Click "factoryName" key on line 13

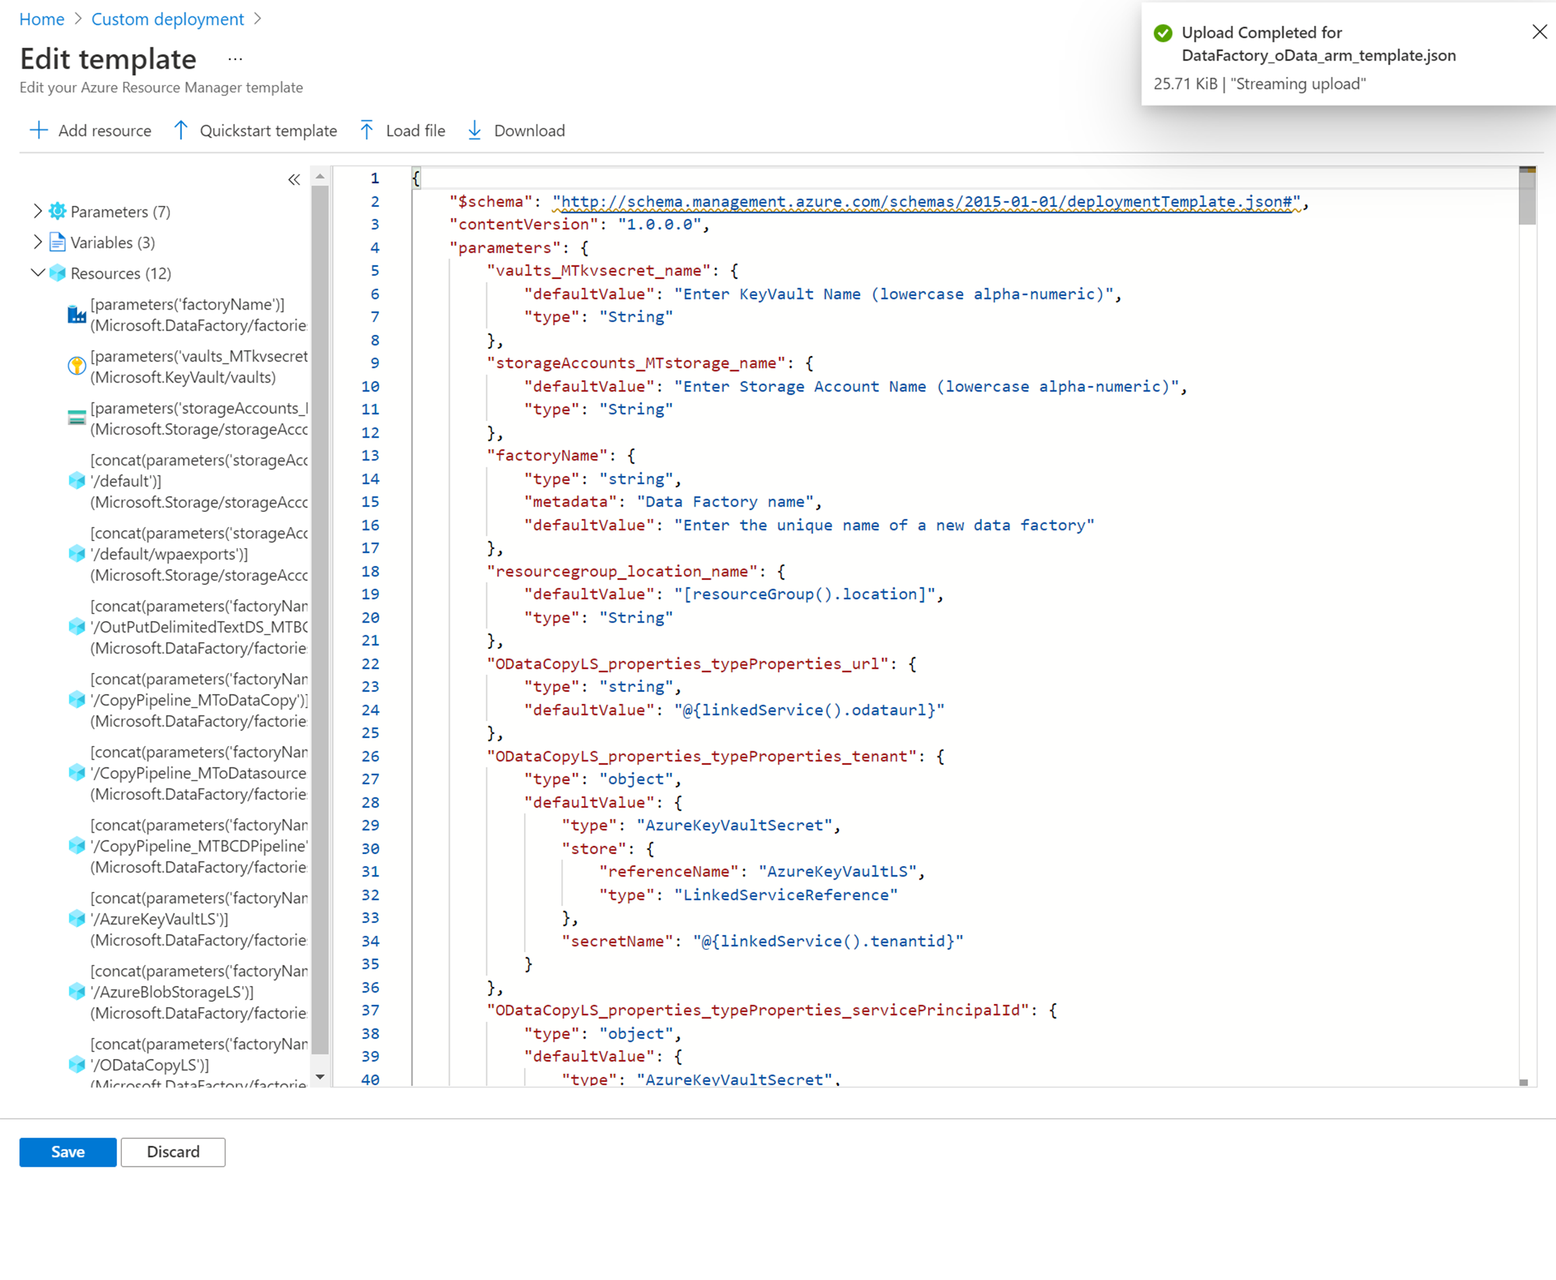click(547, 455)
